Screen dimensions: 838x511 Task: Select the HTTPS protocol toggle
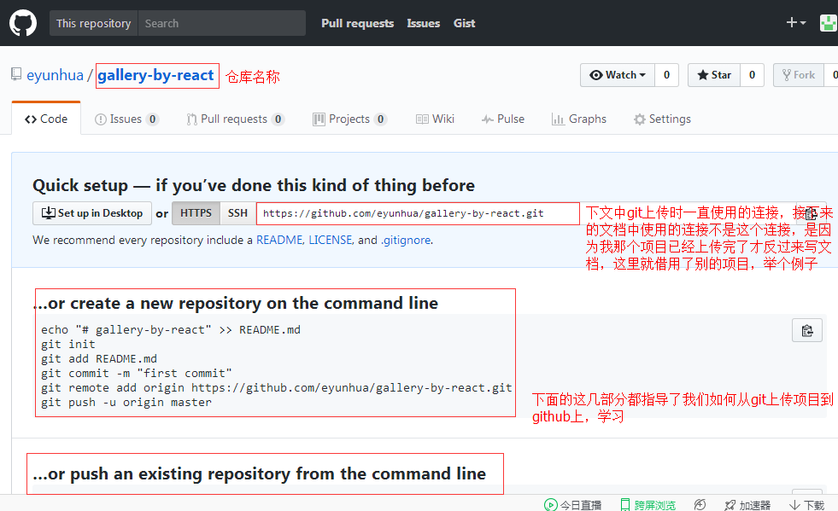pyautogui.click(x=196, y=213)
